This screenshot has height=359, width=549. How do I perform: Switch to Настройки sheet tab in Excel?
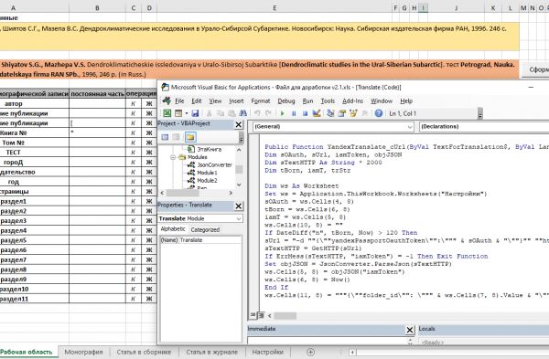click(x=267, y=352)
